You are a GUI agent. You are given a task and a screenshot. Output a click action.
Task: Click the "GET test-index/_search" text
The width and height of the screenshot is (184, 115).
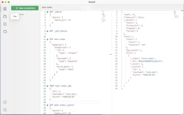[x=62, y=105]
